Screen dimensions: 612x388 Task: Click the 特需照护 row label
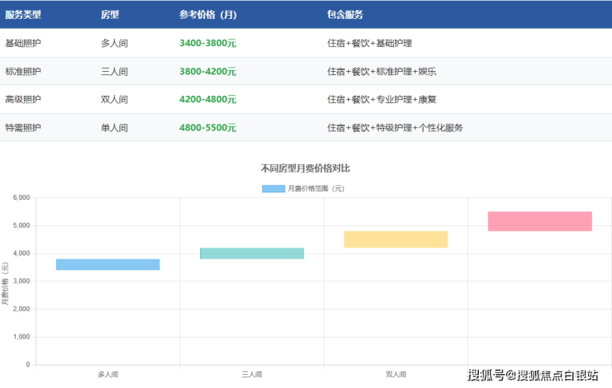23,128
